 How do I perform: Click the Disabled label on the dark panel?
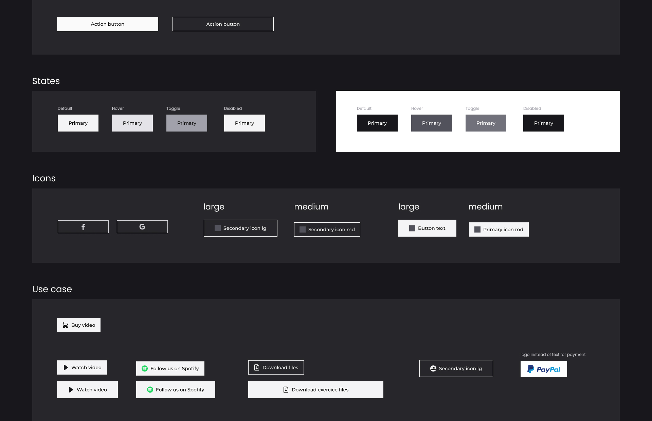click(x=233, y=108)
